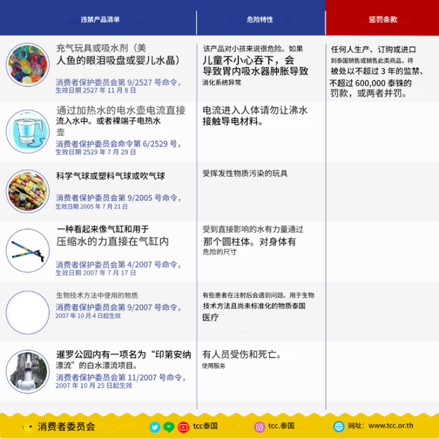
Task: Select the red 惩罚条款 header
Action: [x=382, y=20]
